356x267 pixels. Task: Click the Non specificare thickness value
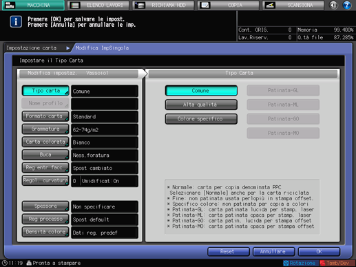point(105,206)
